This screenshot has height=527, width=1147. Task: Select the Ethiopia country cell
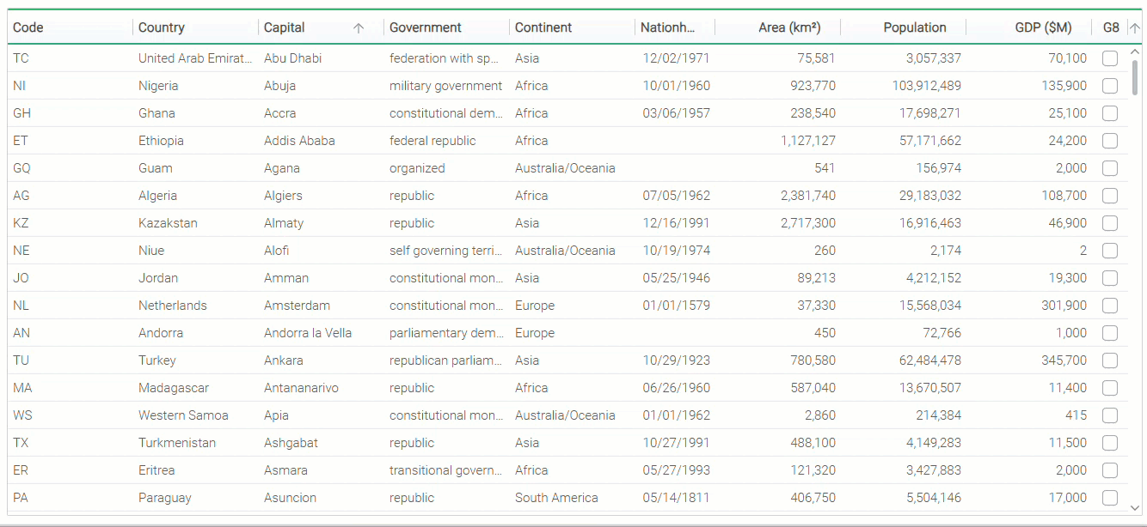tap(161, 141)
